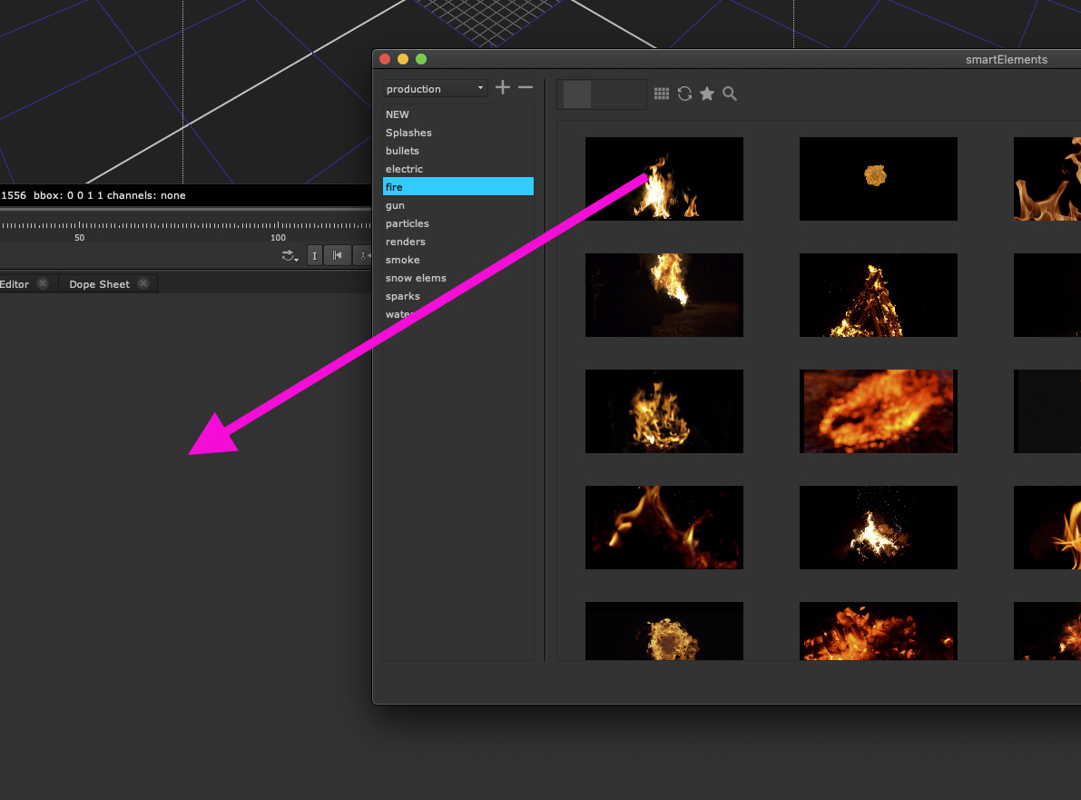Select the smoke category in list
The height and width of the screenshot is (800, 1081).
click(403, 260)
